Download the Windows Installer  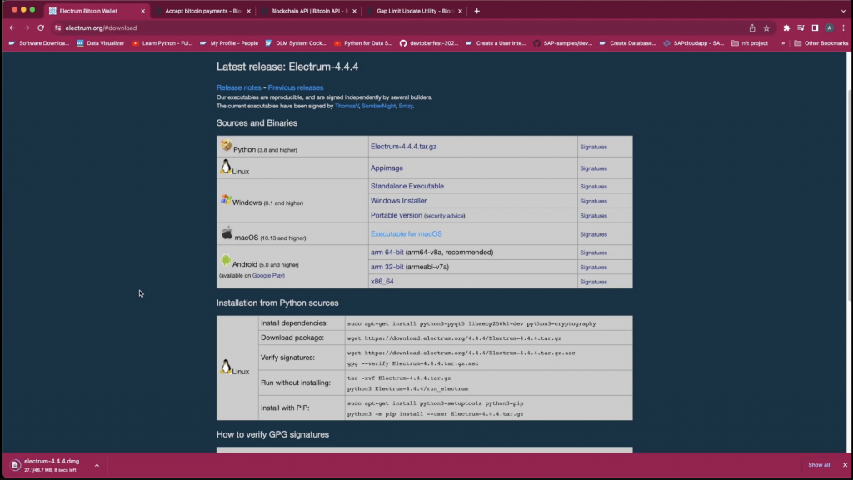click(x=399, y=201)
